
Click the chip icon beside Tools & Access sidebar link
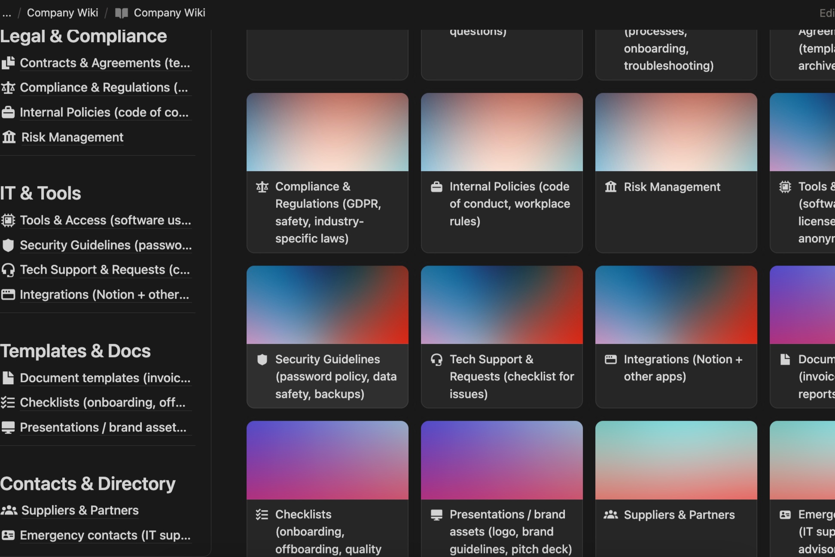8,220
